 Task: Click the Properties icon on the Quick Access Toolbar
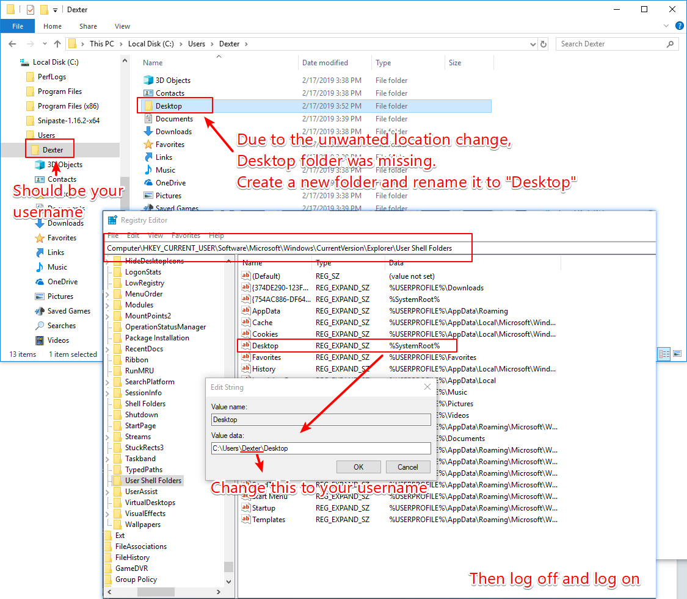[30, 9]
